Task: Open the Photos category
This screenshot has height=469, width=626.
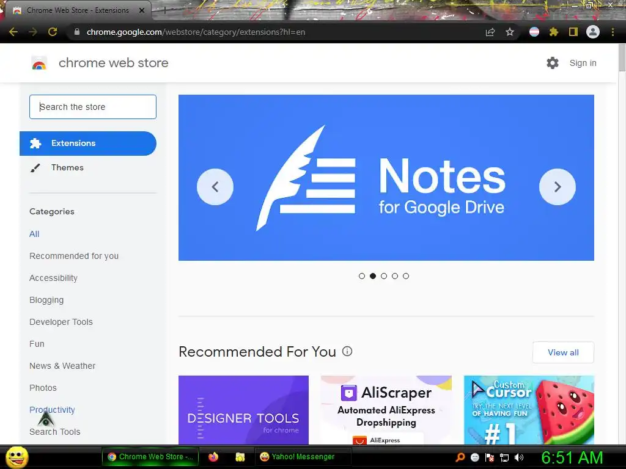Action: coord(43,388)
